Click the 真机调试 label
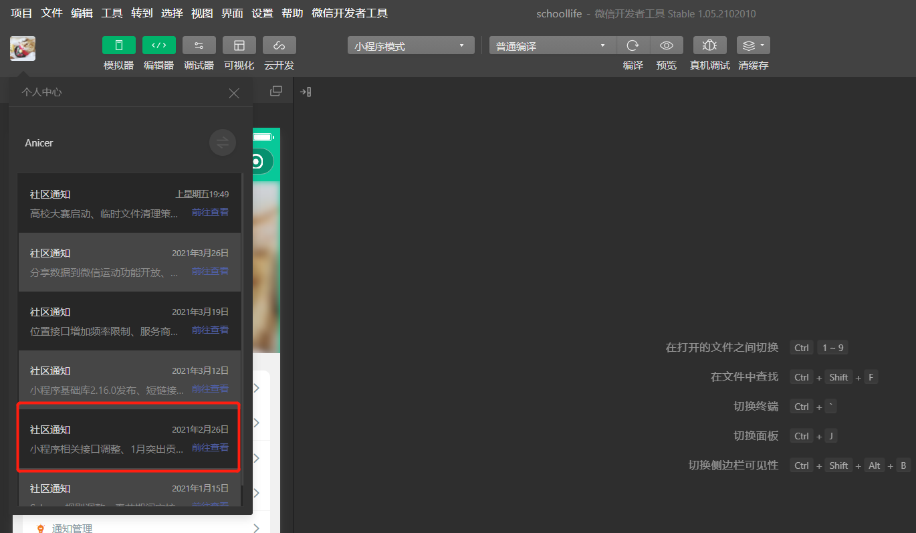The width and height of the screenshot is (916, 533). [x=710, y=66]
